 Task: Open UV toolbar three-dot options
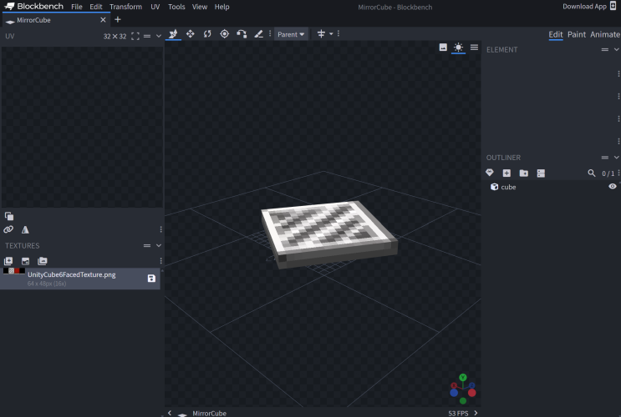pos(160,229)
